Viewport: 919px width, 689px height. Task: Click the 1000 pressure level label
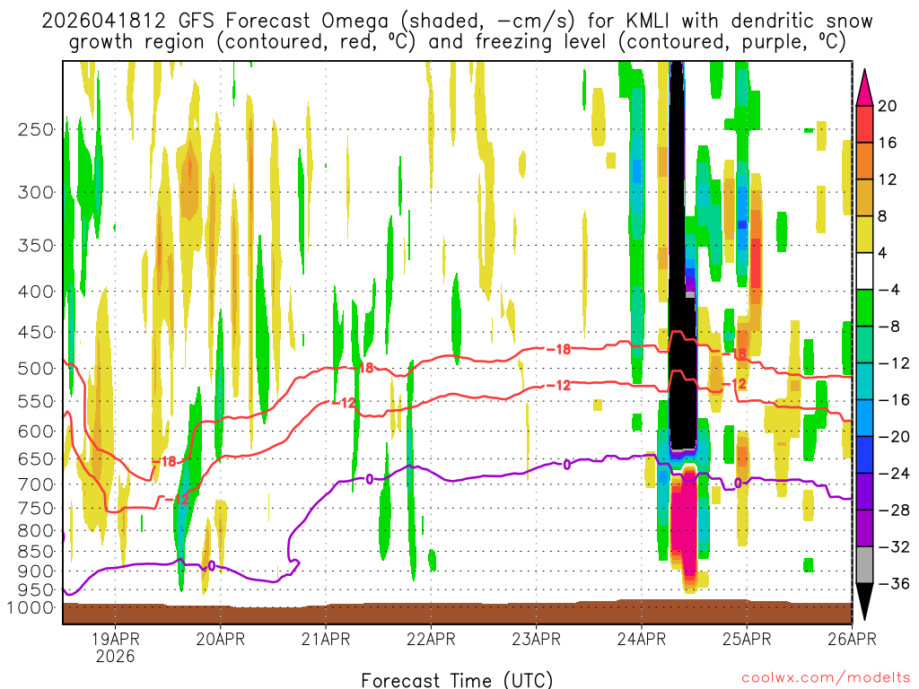31,607
